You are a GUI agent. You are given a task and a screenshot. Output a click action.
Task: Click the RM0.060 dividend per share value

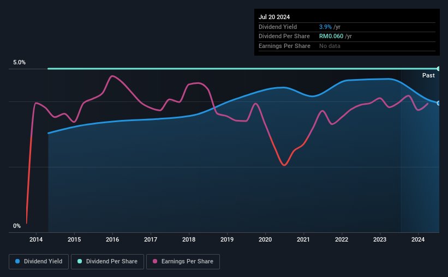[331, 37]
